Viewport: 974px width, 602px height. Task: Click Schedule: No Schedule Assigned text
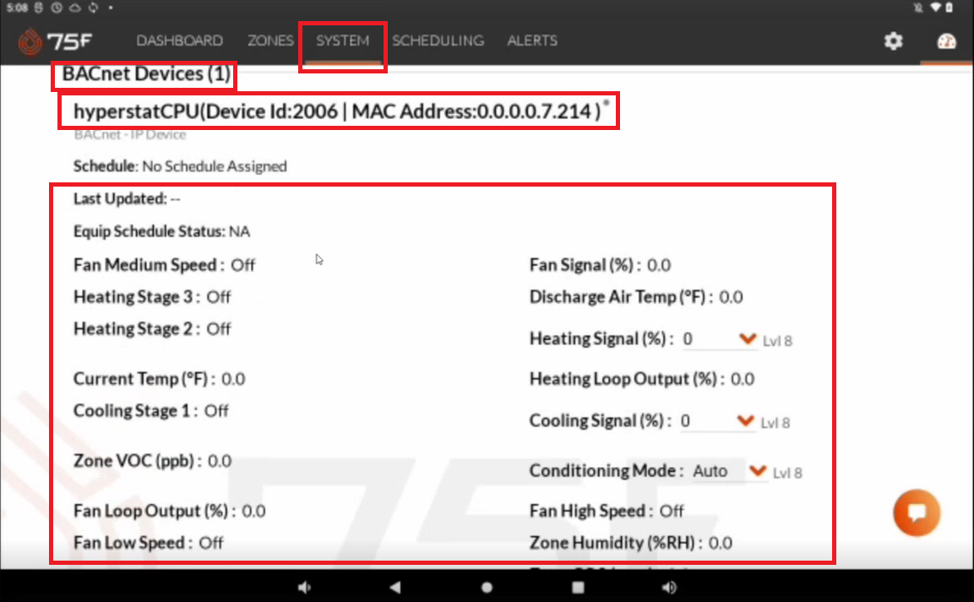(x=180, y=166)
